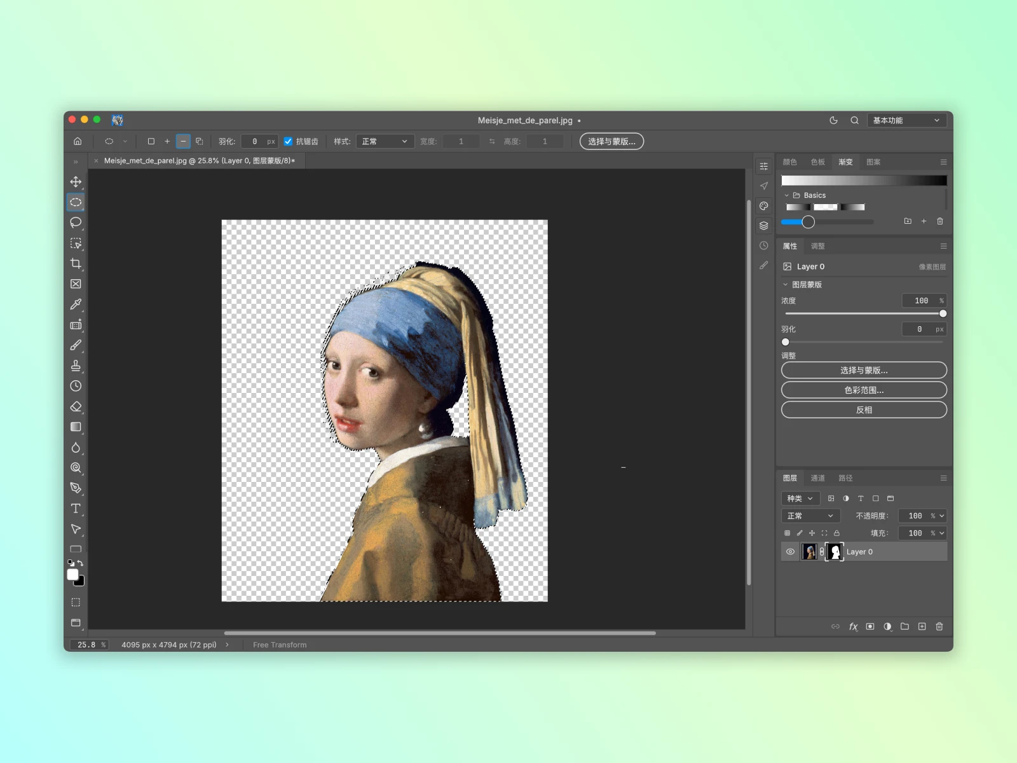The height and width of the screenshot is (763, 1017).
Task: Switch to the Channels tab
Action: (817, 478)
